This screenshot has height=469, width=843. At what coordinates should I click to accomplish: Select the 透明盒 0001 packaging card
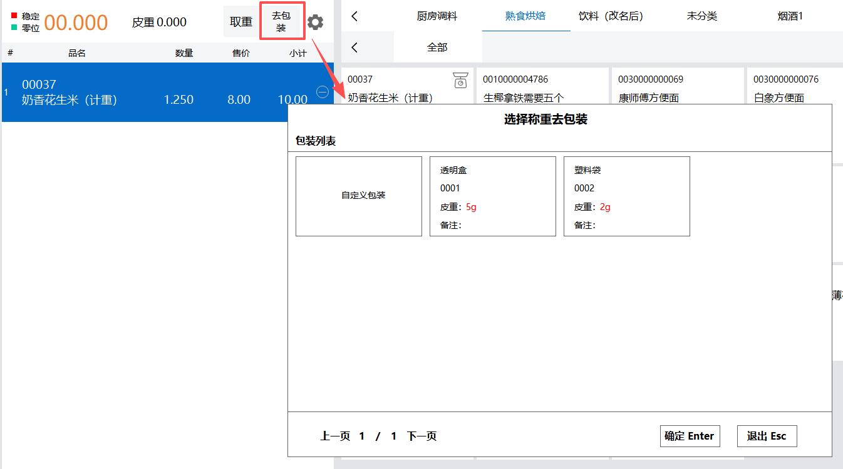pyautogui.click(x=492, y=196)
